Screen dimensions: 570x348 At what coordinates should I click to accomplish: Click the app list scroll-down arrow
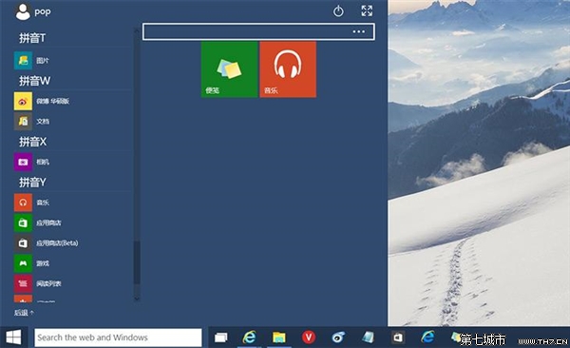(x=137, y=299)
